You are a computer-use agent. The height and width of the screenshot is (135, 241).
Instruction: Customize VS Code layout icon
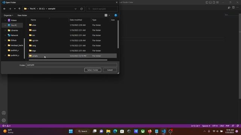(217, 2)
